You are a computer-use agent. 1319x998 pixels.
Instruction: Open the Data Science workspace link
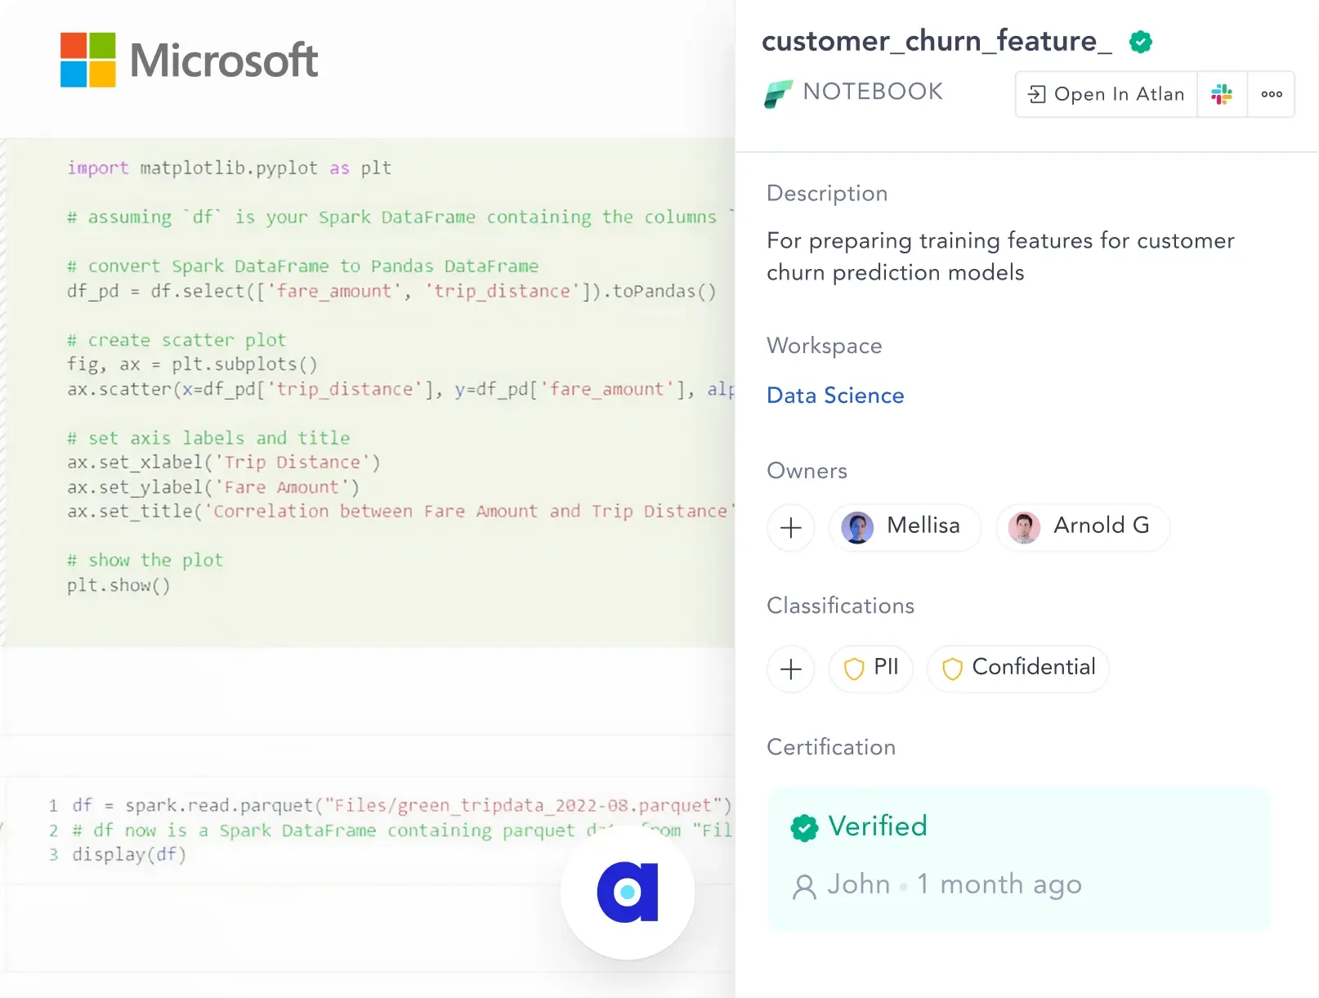[x=835, y=396]
